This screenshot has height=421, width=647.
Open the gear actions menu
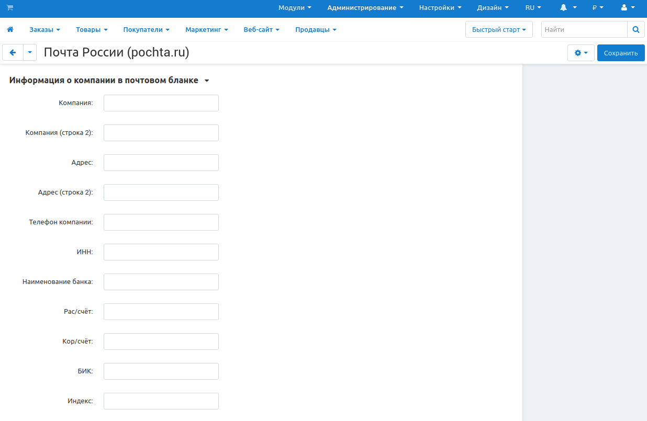tap(581, 53)
